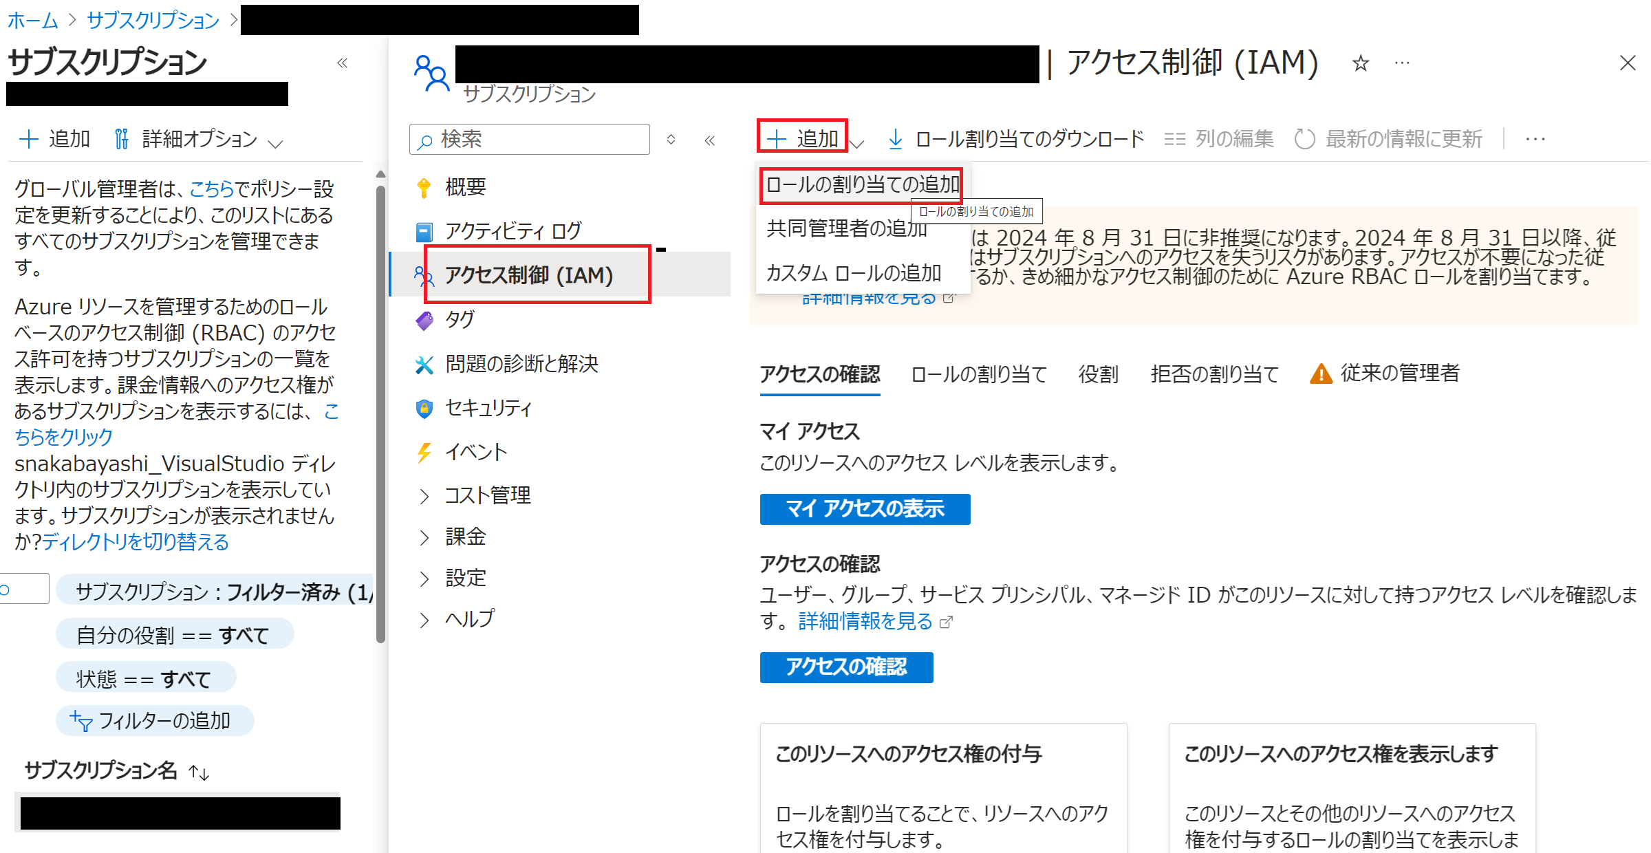1651x853 pixels.
Task: Click the download role assignments arrow icon
Action: coord(895,139)
